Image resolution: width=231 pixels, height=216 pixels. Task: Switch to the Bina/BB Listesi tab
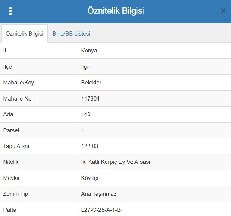coord(72,34)
